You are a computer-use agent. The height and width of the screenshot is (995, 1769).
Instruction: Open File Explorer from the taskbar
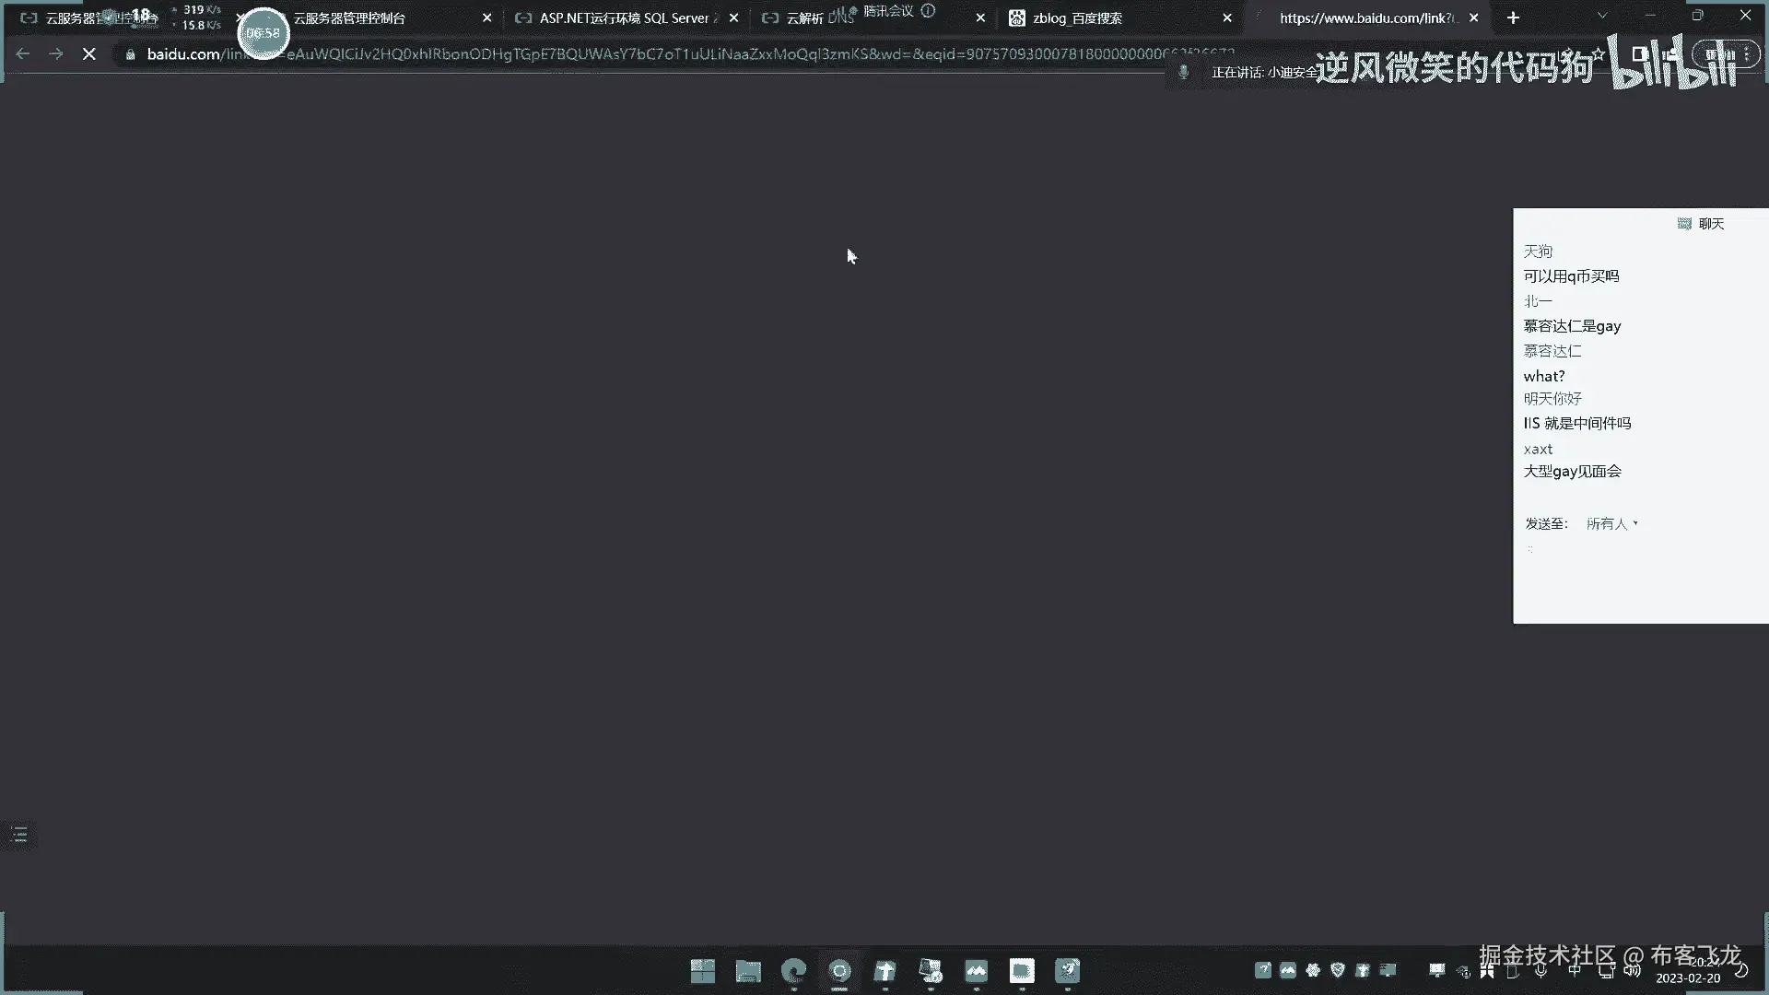point(748,970)
